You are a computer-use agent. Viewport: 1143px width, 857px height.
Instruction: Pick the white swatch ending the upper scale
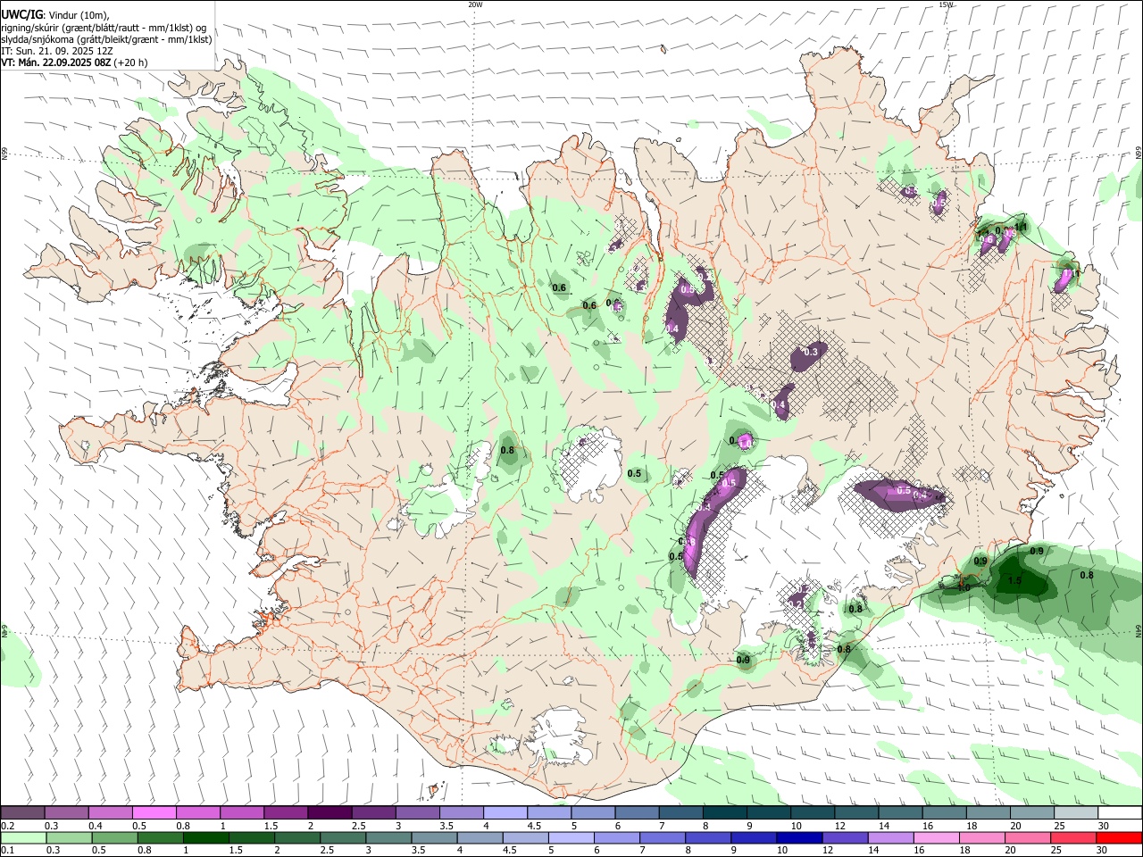point(1119,812)
